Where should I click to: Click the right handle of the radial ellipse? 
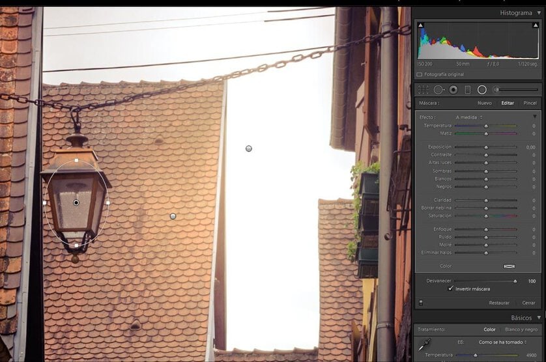[x=108, y=202]
